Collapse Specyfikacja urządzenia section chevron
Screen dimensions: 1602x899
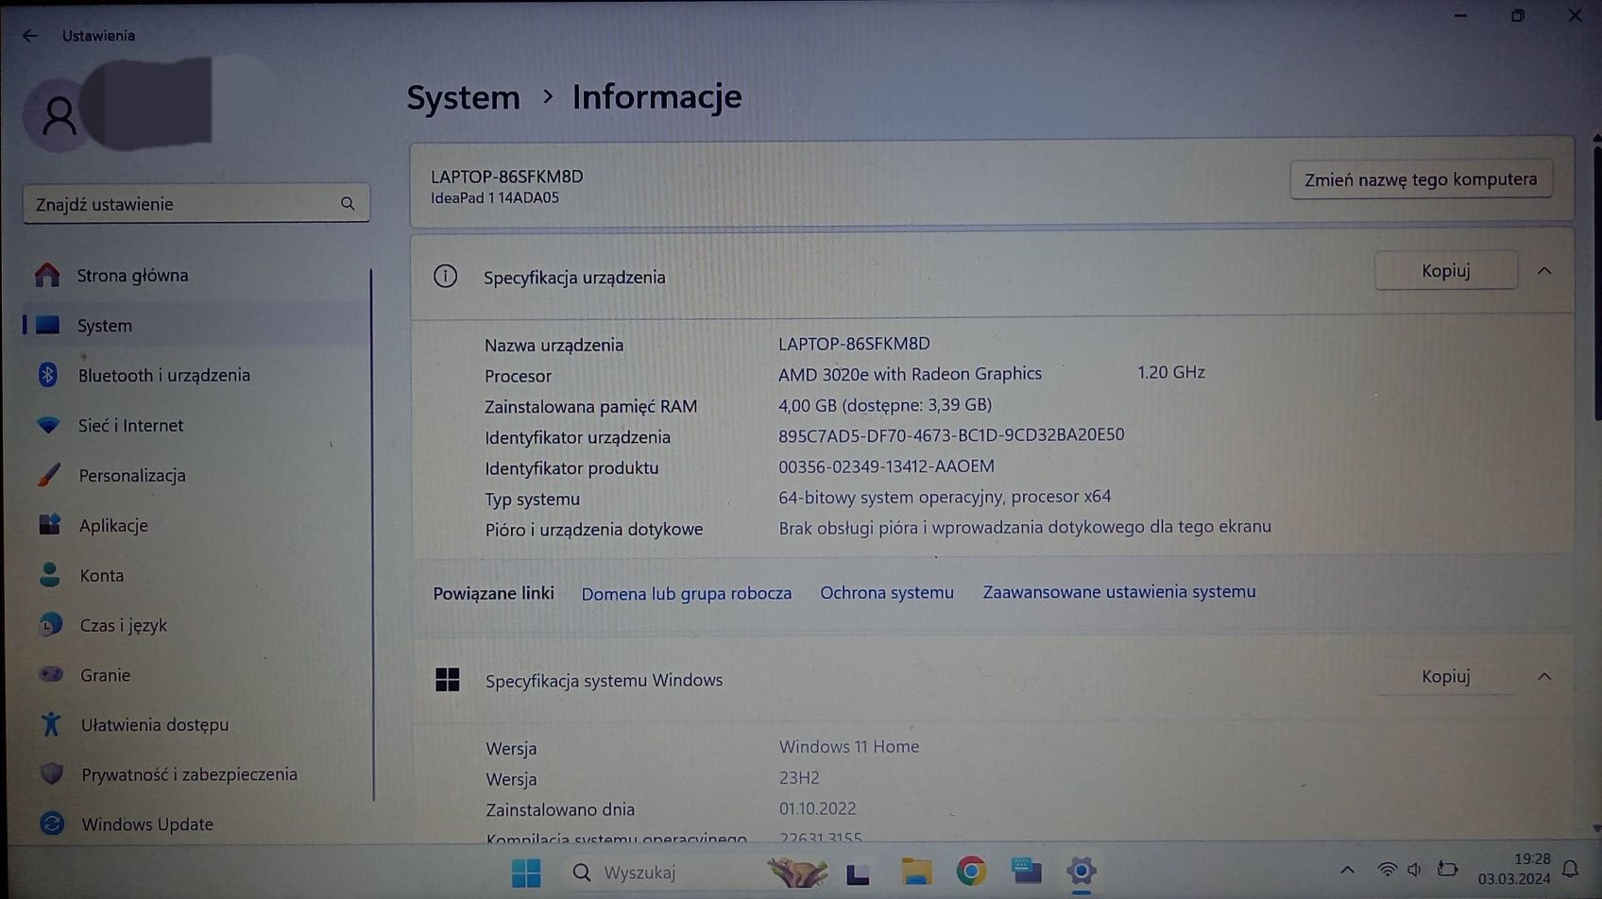tap(1544, 271)
